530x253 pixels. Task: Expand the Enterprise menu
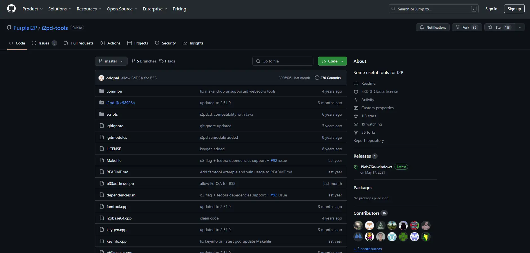pyautogui.click(x=155, y=9)
